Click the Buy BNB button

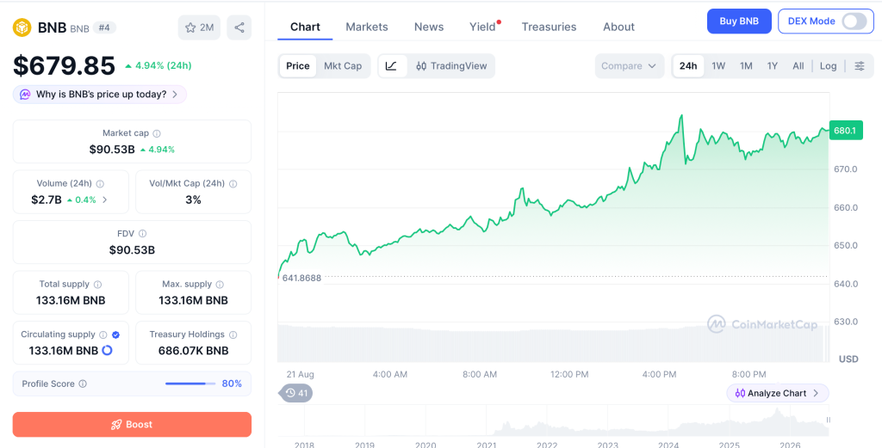[x=739, y=21]
